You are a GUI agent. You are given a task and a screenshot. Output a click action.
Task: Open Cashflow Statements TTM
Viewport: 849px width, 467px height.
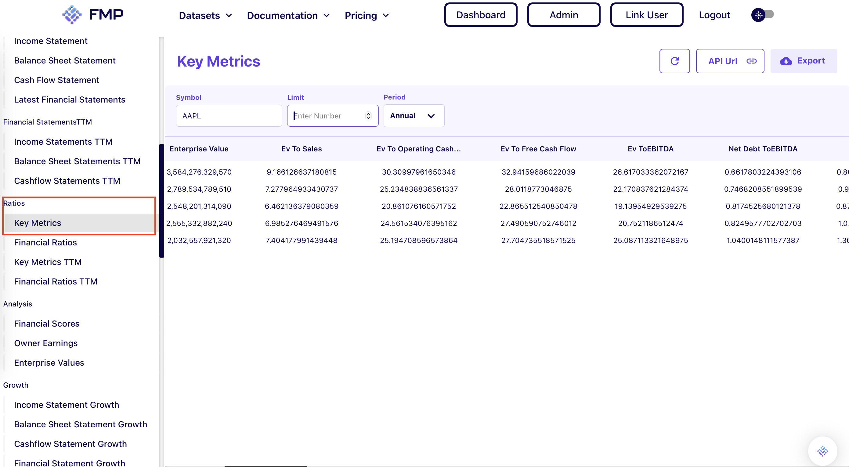click(x=67, y=181)
